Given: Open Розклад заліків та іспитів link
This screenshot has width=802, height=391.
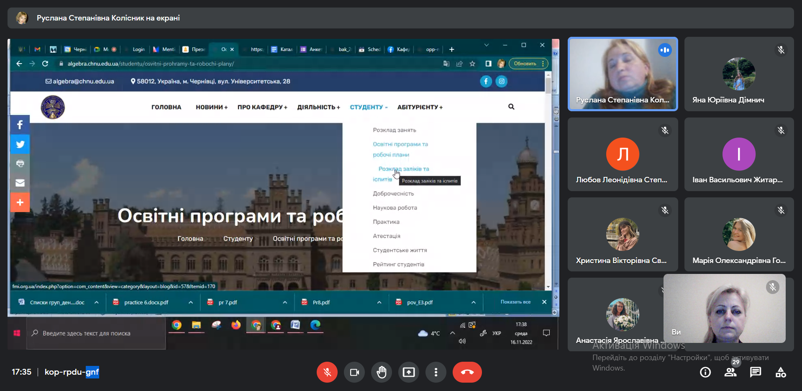Looking at the screenshot, I should pyautogui.click(x=401, y=174).
